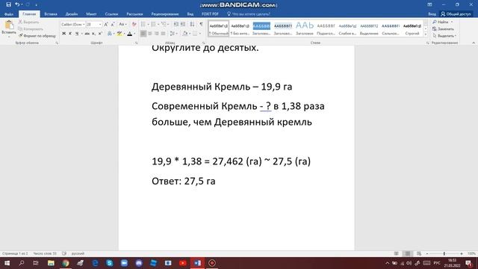Open the spelling check status icon
The width and height of the screenshot is (478, 269).
[64, 254]
